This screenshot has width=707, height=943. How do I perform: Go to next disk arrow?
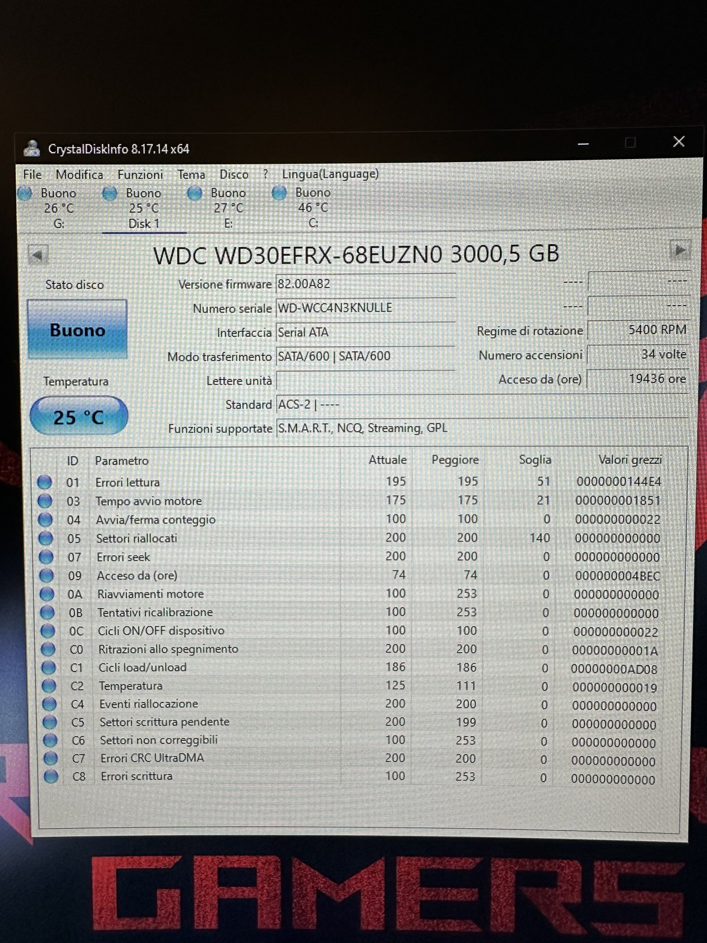[x=679, y=250]
